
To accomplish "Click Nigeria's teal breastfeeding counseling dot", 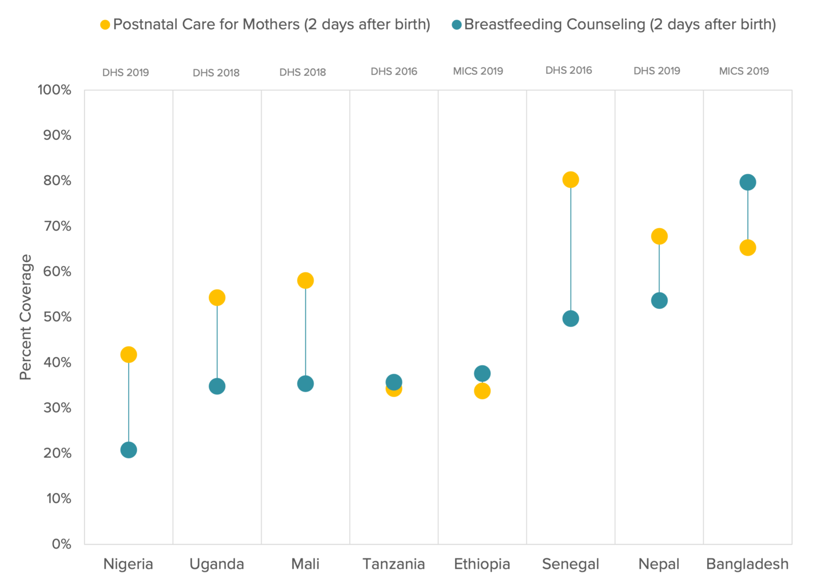I will tap(128, 450).
